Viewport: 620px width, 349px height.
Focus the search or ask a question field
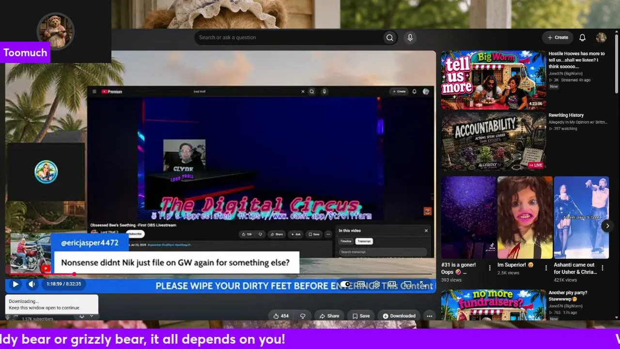(289, 38)
